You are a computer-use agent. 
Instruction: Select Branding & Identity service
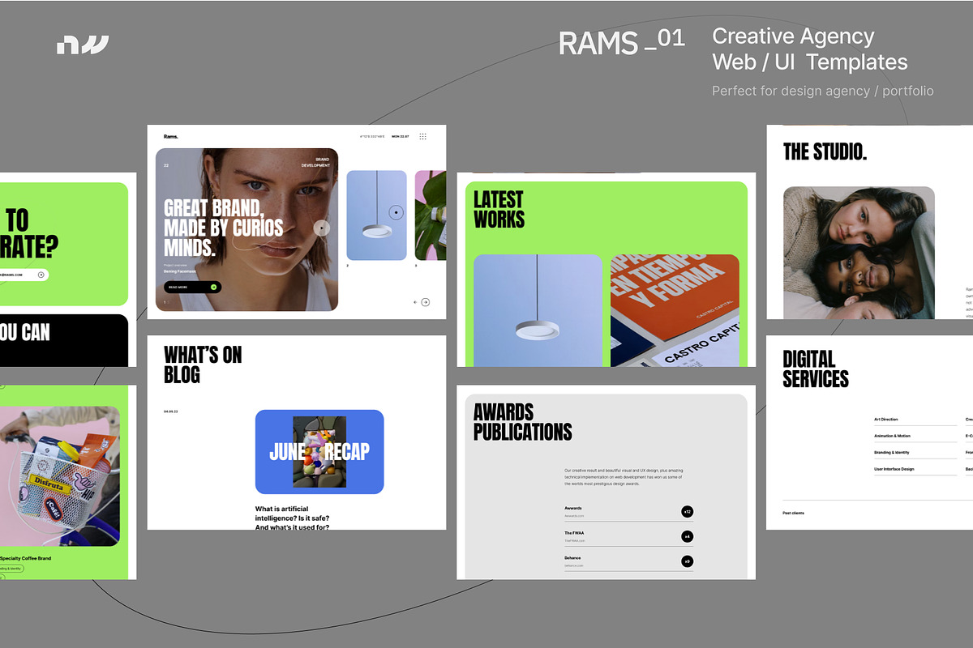(x=892, y=453)
